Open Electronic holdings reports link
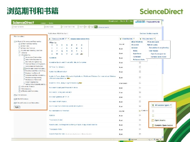This screenshot has width=190, height=142. click(149, 34)
